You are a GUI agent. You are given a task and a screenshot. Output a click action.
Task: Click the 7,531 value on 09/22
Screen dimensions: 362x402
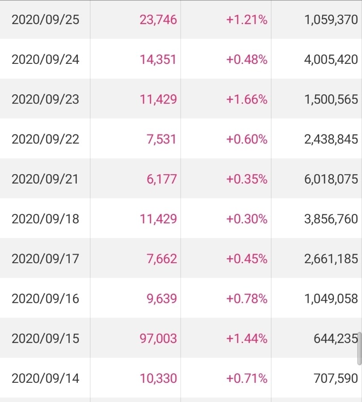click(x=161, y=139)
